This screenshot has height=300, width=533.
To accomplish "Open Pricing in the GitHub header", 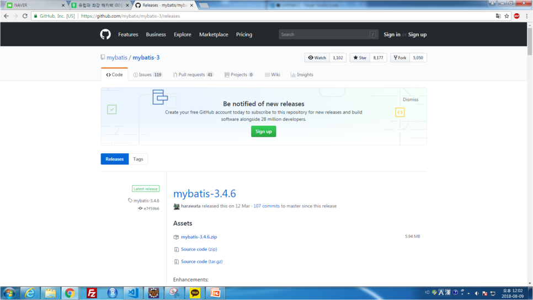I will (244, 34).
